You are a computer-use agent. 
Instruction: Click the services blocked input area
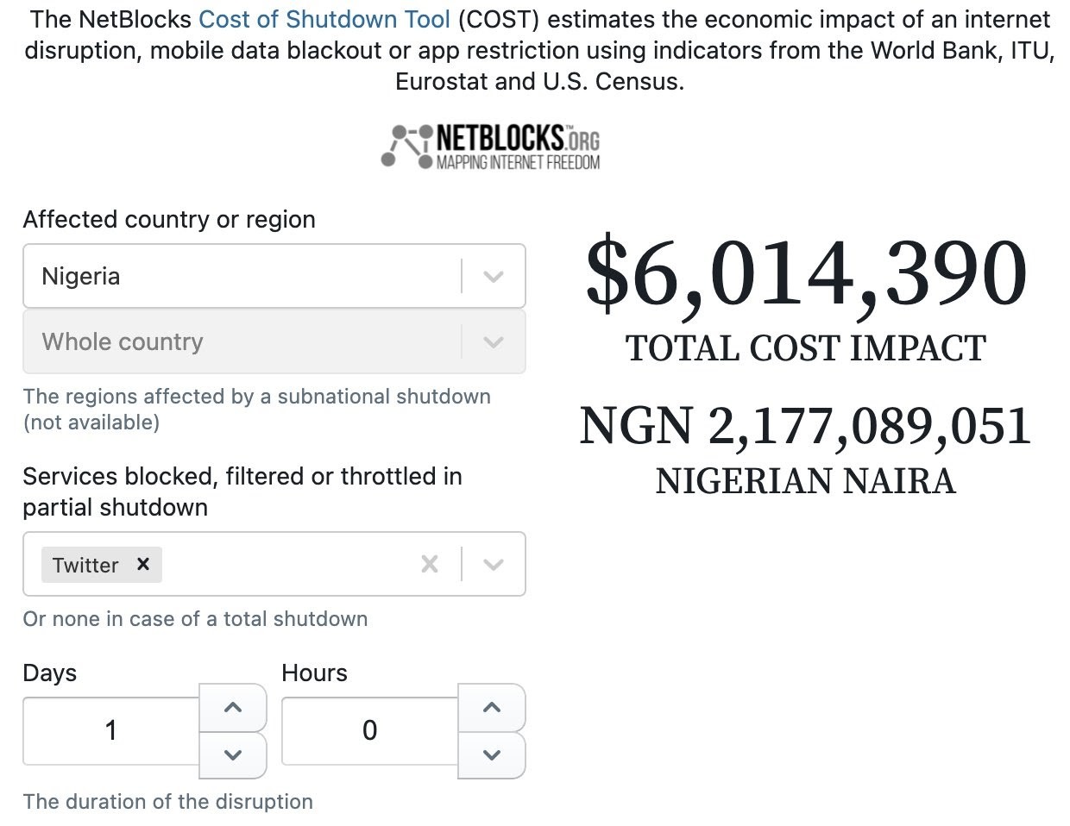[285, 565]
